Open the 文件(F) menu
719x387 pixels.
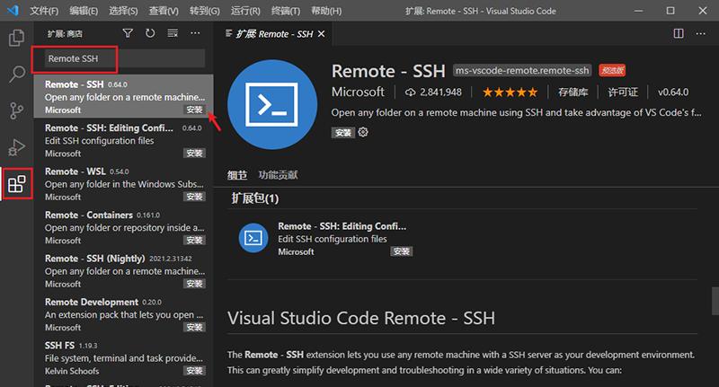(x=44, y=11)
